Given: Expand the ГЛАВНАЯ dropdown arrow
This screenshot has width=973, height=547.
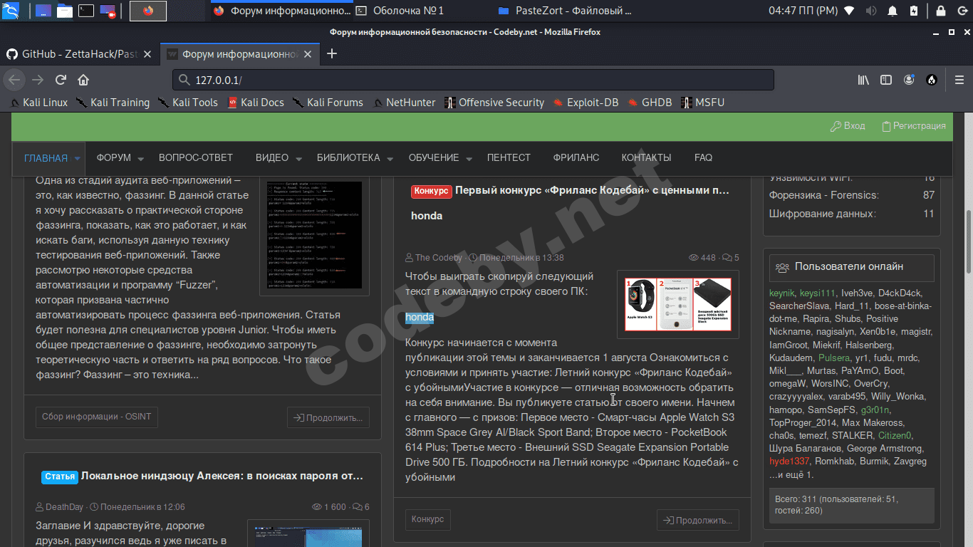Looking at the screenshot, I should tap(78, 159).
